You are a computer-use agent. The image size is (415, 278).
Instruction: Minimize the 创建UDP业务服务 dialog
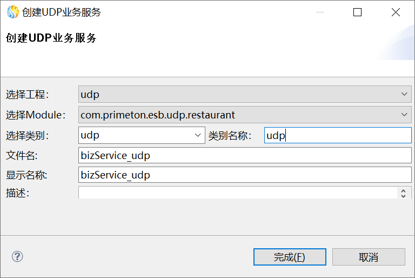pos(319,12)
